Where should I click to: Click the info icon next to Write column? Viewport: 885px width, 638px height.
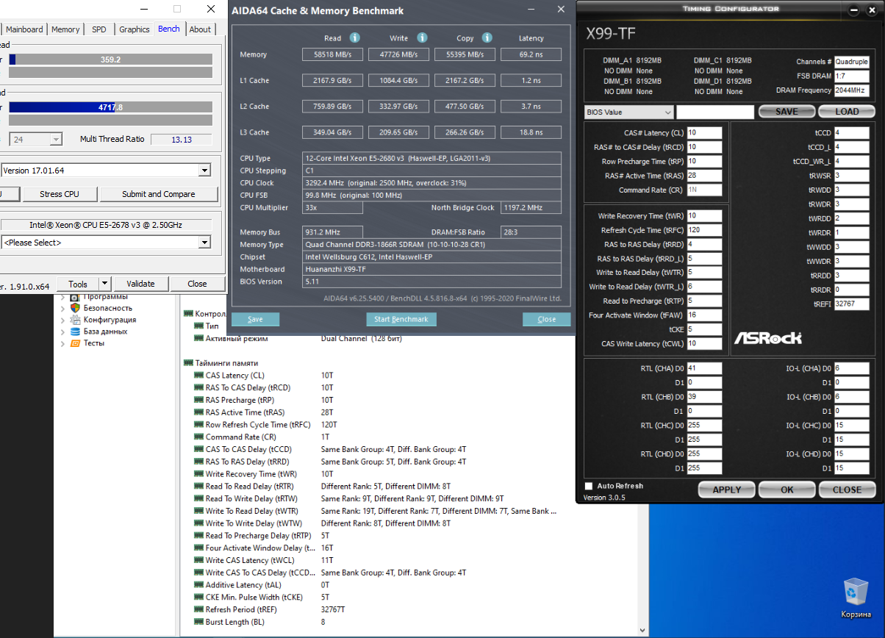pyautogui.click(x=422, y=37)
